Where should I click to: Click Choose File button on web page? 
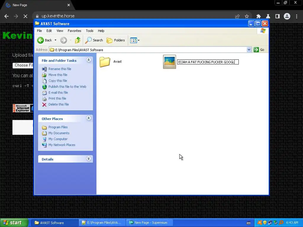(23, 65)
